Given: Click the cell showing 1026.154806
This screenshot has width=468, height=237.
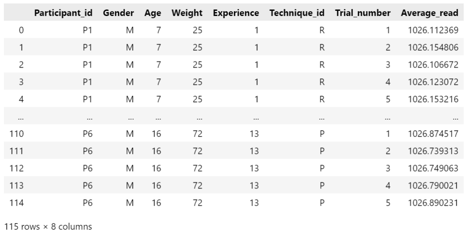Looking at the screenshot, I should 433,48.
